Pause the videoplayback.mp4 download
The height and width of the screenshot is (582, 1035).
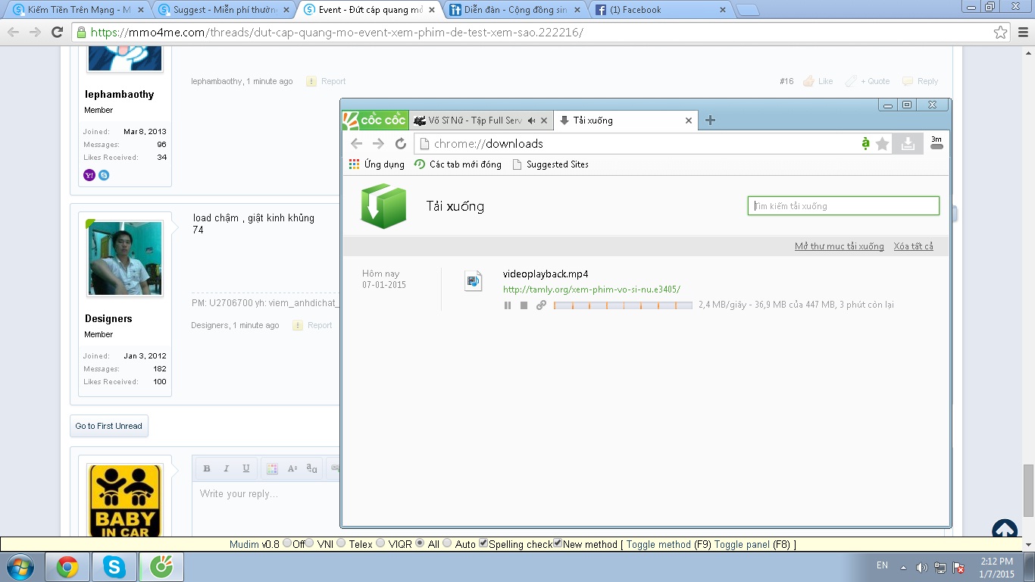[x=508, y=305]
